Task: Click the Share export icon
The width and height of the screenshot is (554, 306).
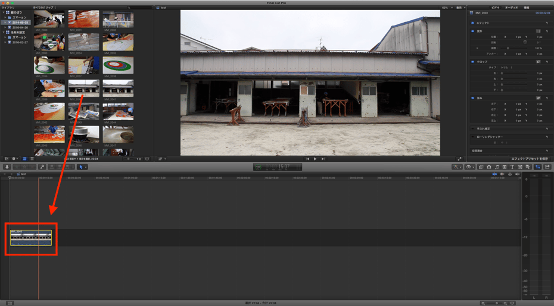Action: pos(547,167)
